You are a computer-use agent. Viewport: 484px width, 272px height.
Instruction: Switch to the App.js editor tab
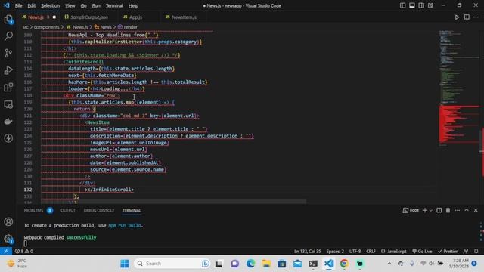(135, 17)
